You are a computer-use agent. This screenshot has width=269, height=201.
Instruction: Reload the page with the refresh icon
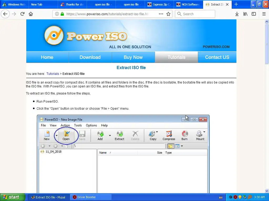[x=22, y=14]
